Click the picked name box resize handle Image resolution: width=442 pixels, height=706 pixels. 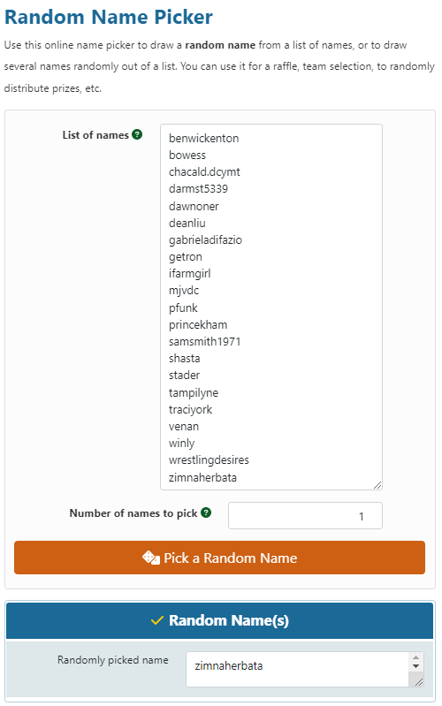(418, 682)
